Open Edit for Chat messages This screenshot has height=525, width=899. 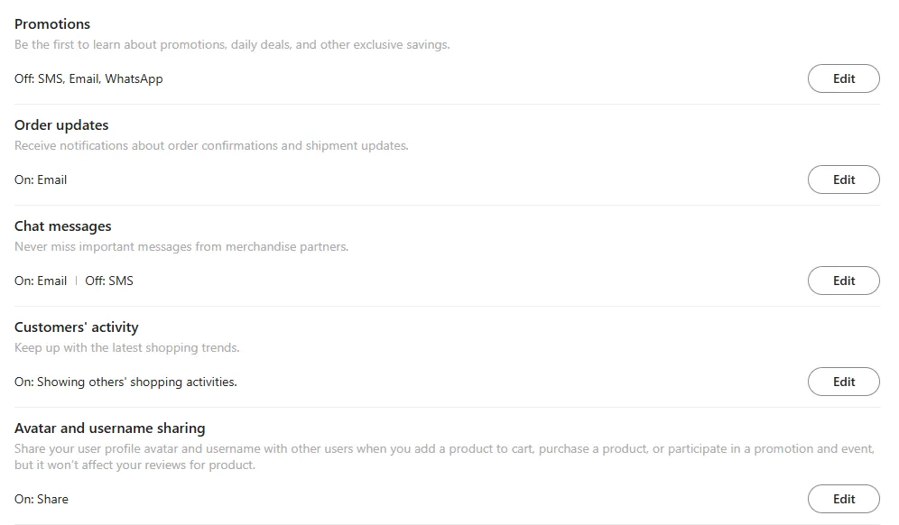pyautogui.click(x=843, y=281)
